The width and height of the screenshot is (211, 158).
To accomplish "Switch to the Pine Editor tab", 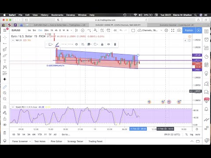I will click(x=56, y=141).
